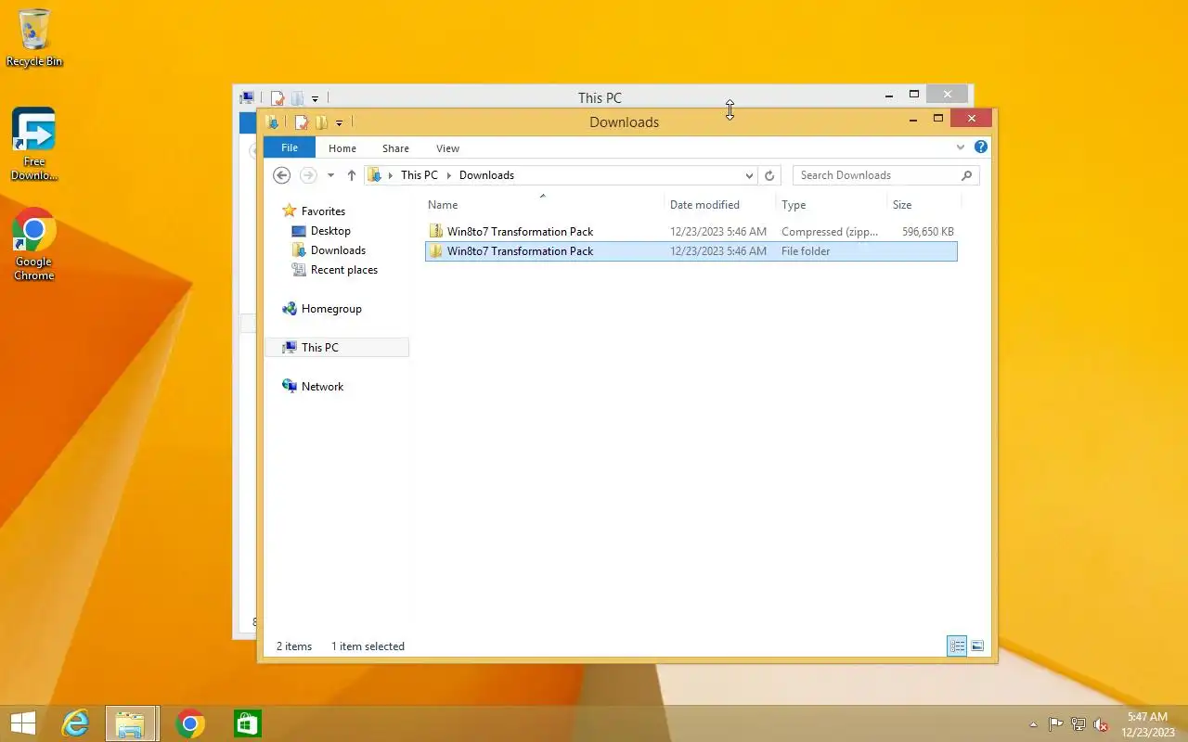Click the search magnifier icon
This screenshot has width=1188, height=742.
point(966,175)
